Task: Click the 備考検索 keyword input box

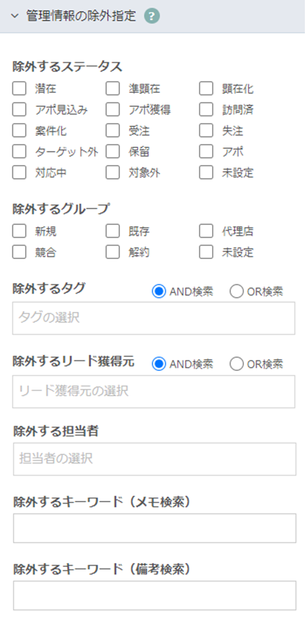Action: [154, 595]
